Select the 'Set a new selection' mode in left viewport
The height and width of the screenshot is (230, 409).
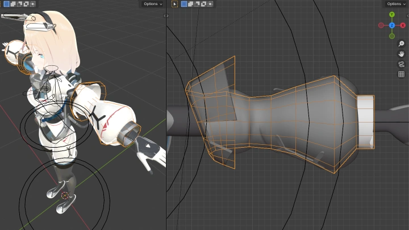(6, 4)
